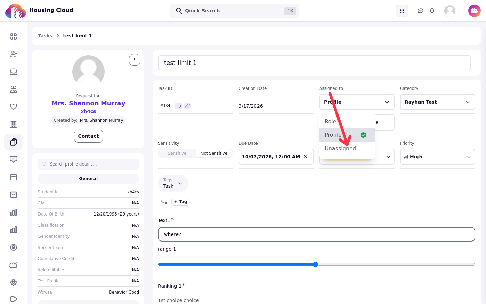Open the calendar icon in sidebar
The width and height of the screenshot is (486, 304).
coord(13,177)
